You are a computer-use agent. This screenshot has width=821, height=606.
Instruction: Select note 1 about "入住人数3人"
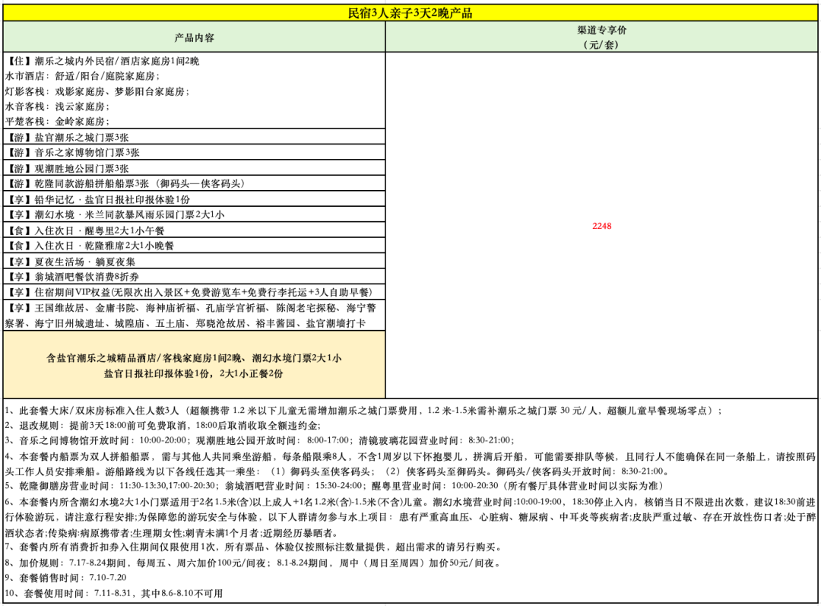click(363, 411)
